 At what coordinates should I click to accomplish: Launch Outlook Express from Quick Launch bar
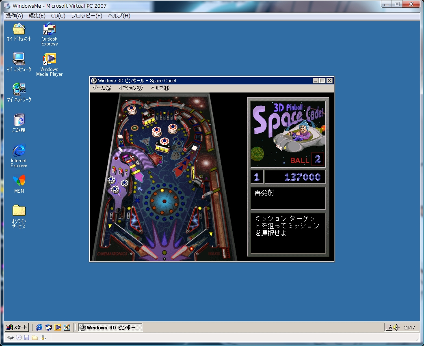pyautogui.click(x=48, y=327)
